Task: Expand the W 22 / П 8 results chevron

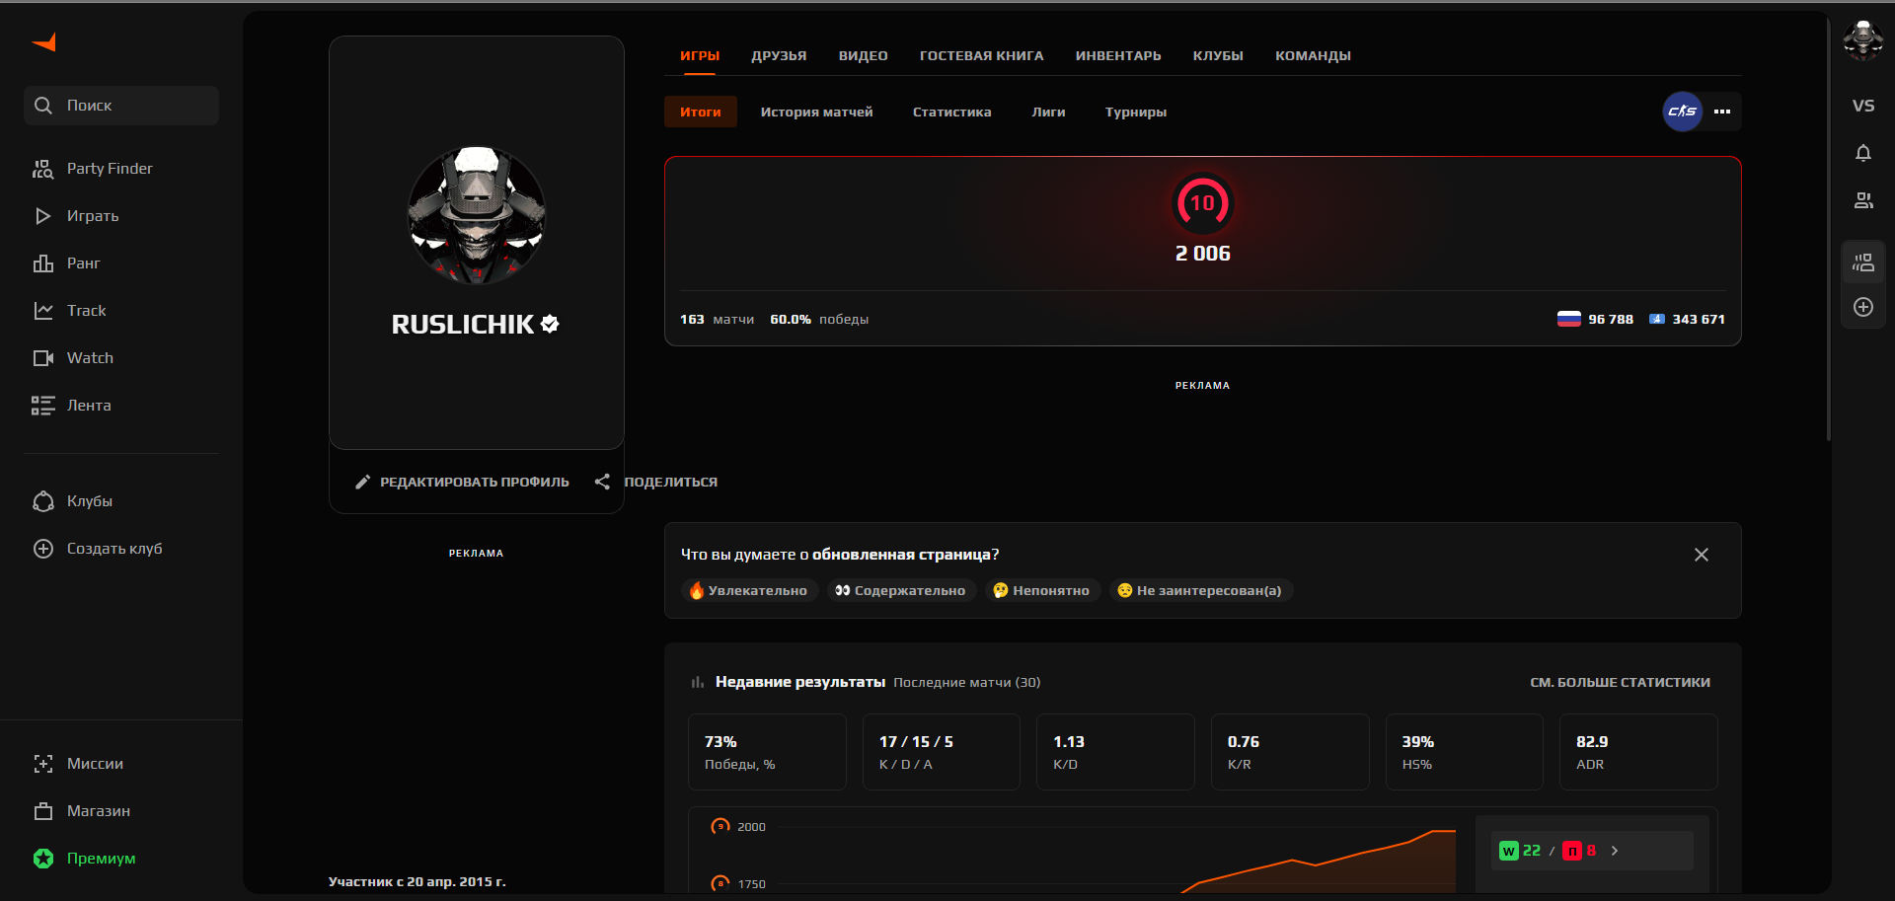Action: pyautogui.click(x=1615, y=851)
